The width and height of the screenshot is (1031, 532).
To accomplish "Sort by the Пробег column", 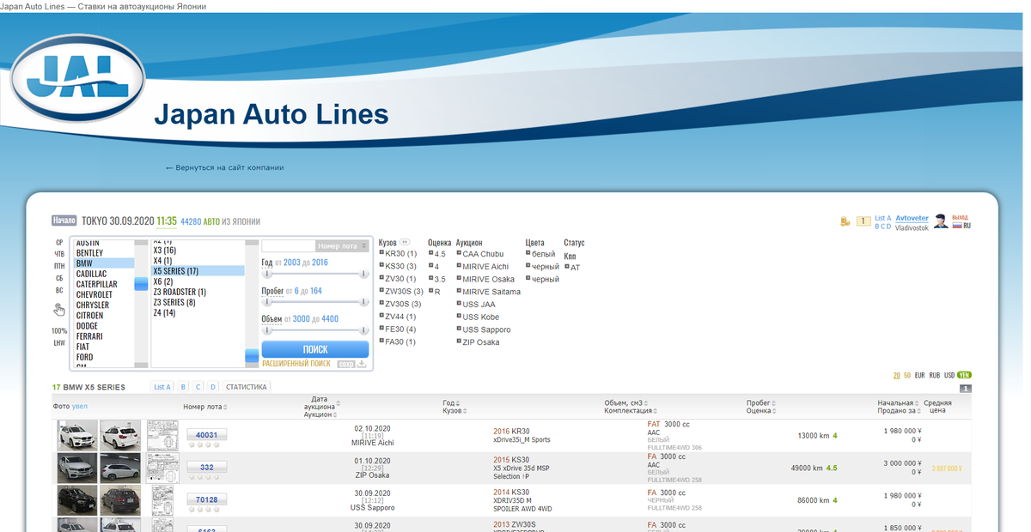I will 760,402.
